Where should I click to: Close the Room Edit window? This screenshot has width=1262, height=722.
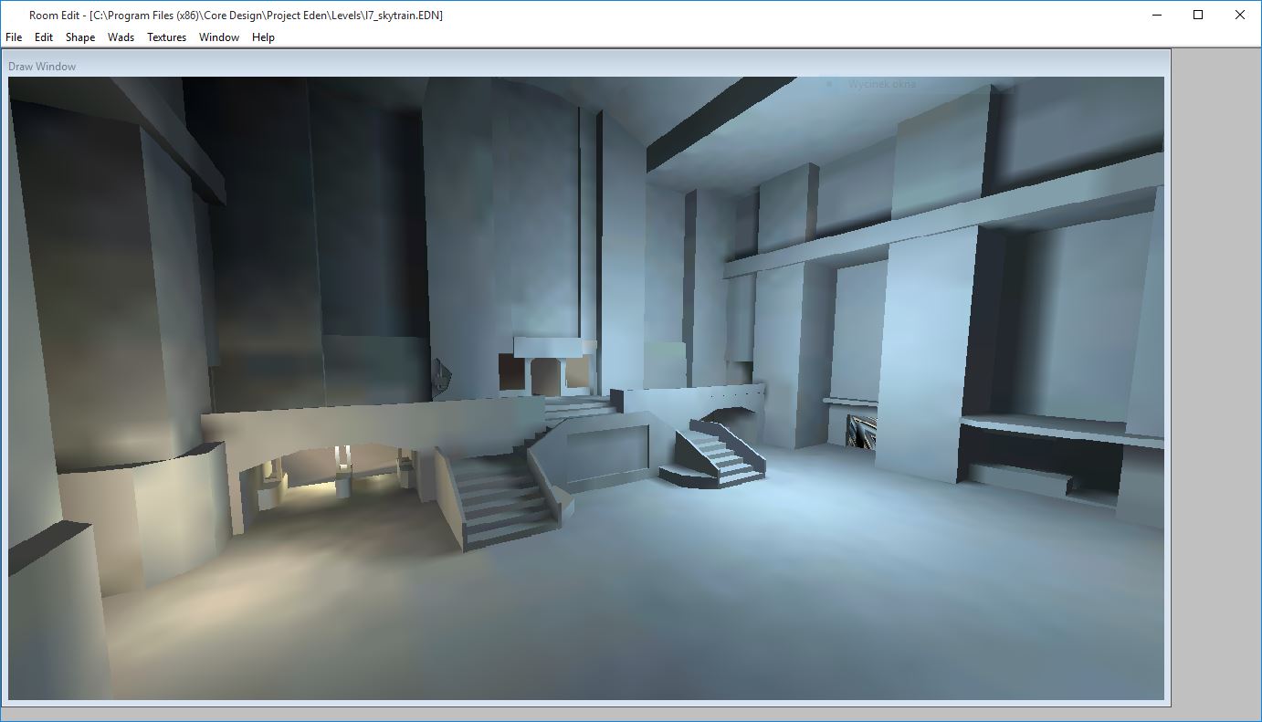click(x=1240, y=15)
